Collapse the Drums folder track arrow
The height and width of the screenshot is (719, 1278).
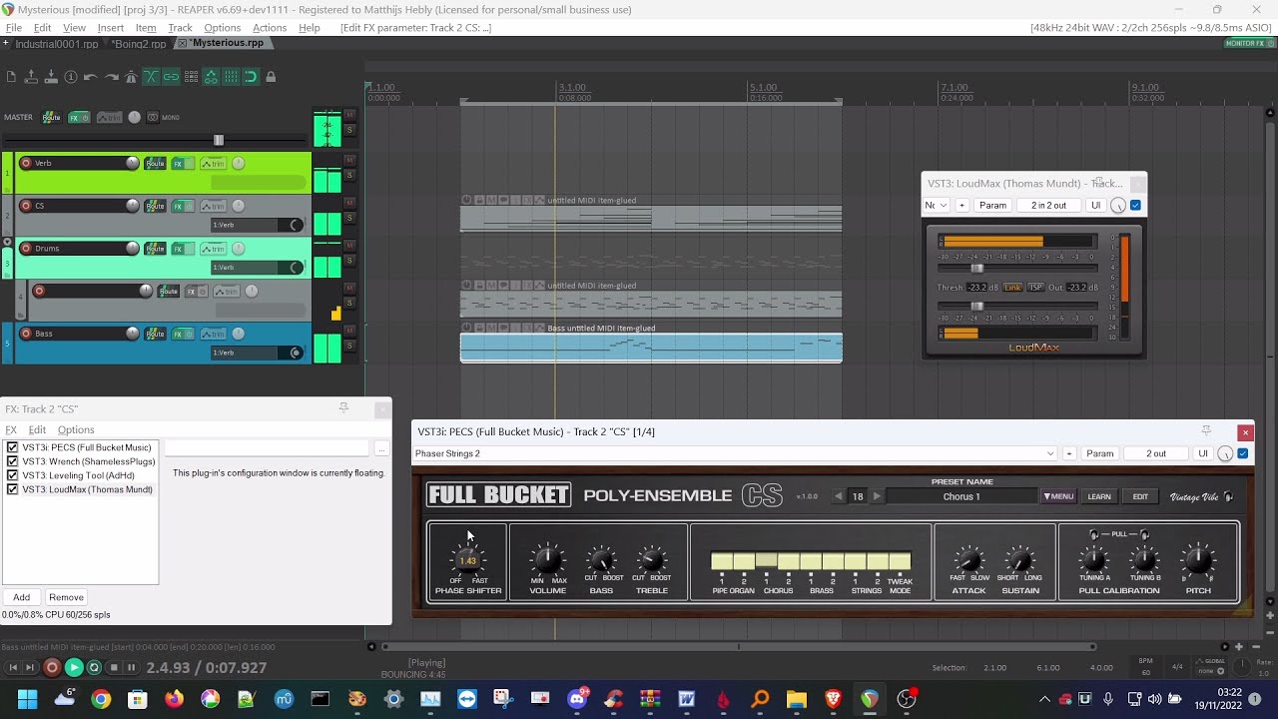point(7,243)
